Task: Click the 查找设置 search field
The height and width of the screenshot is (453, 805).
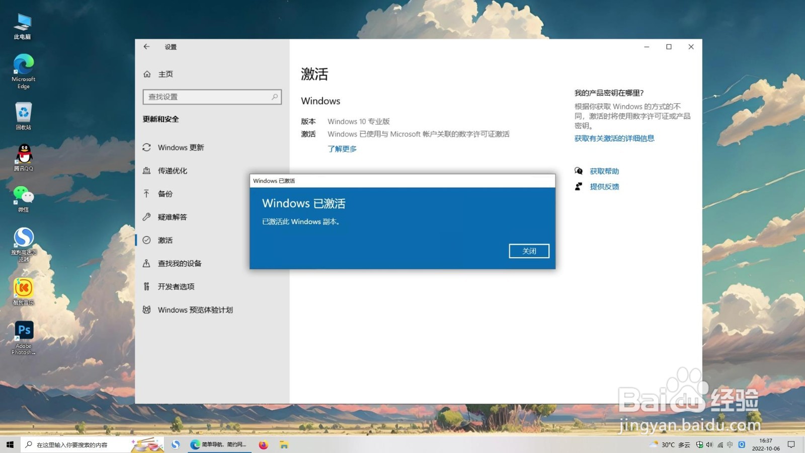Action: coord(211,97)
